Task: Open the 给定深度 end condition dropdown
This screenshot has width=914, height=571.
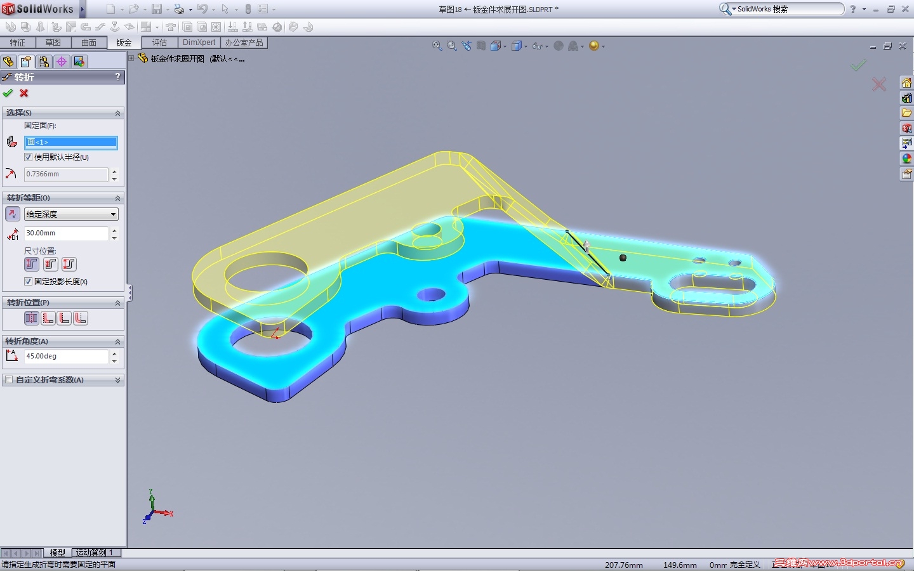Action: (x=71, y=214)
